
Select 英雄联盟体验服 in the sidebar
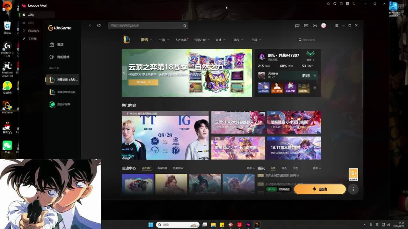coord(62,92)
